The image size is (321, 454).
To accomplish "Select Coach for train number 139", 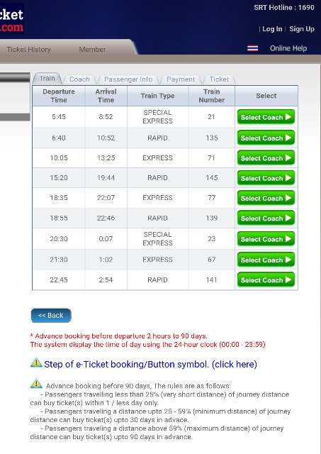I will pyautogui.click(x=266, y=218).
